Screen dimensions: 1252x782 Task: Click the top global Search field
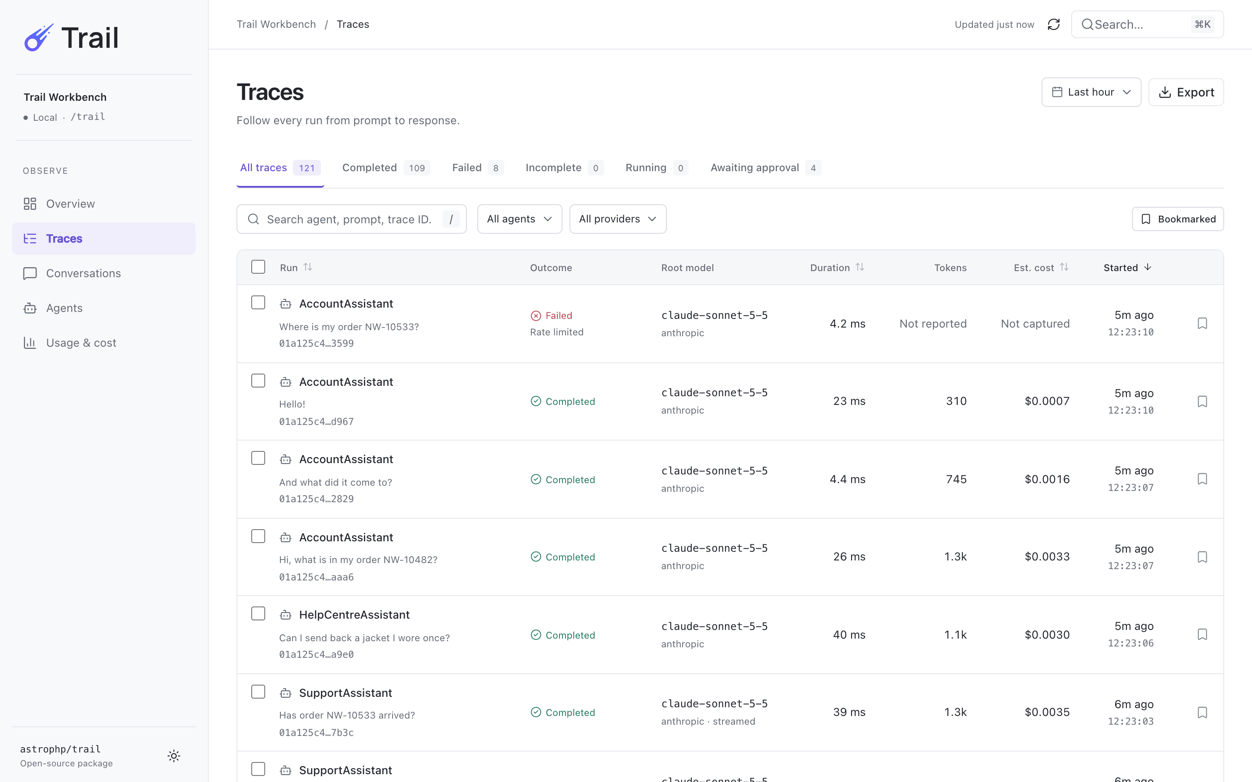1147,24
